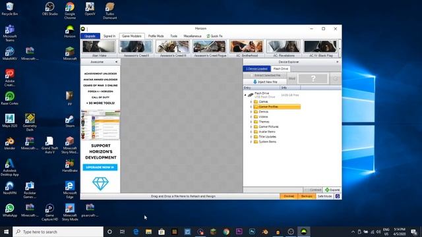Screen dimensions: 422x237
Task: Open the Tools tab
Action: coord(174,36)
